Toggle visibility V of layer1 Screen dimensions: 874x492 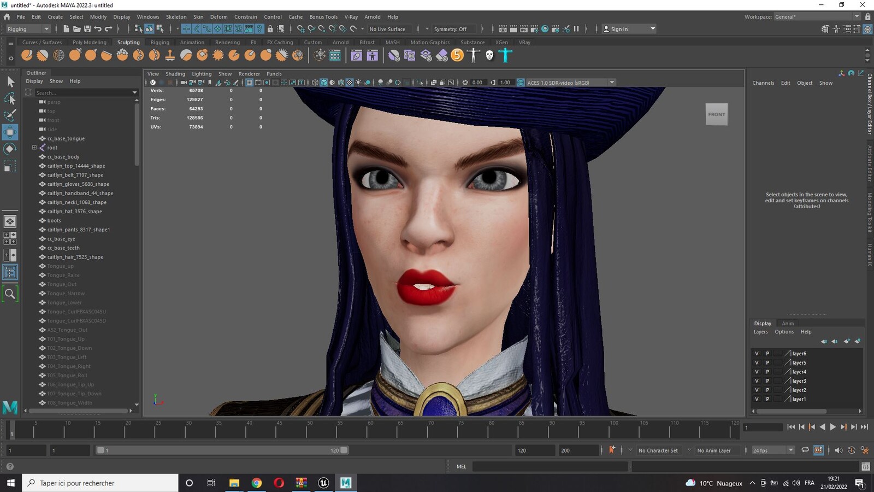[757, 400]
